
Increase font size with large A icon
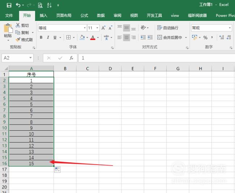[x=103, y=28]
